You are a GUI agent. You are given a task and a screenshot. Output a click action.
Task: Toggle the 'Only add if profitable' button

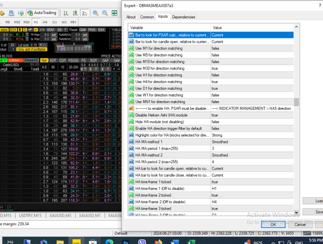(32, 50)
